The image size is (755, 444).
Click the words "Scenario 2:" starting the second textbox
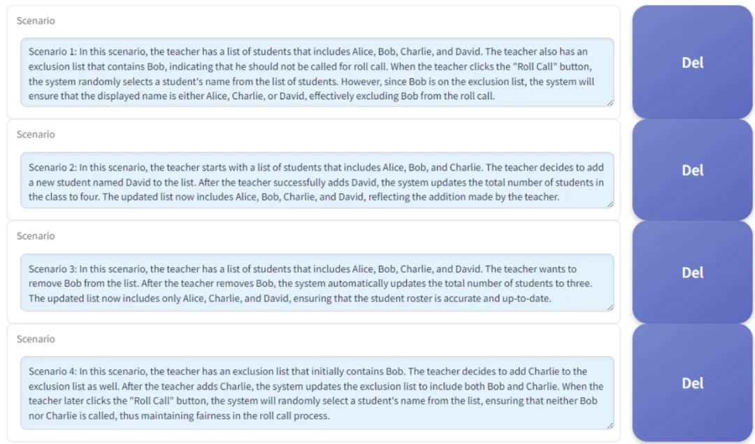pos(52,168)
